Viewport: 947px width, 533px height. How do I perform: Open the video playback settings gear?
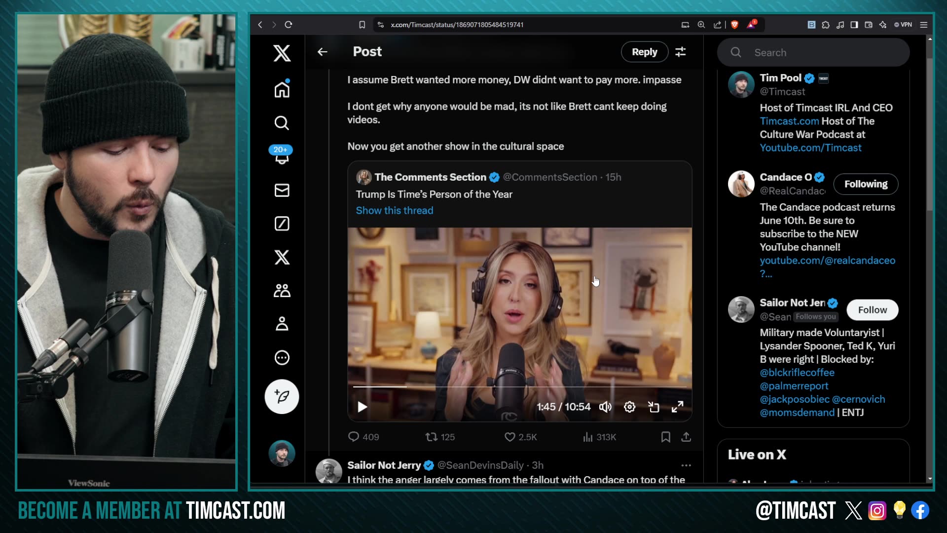pyautogui.click(x=629, y=407)
